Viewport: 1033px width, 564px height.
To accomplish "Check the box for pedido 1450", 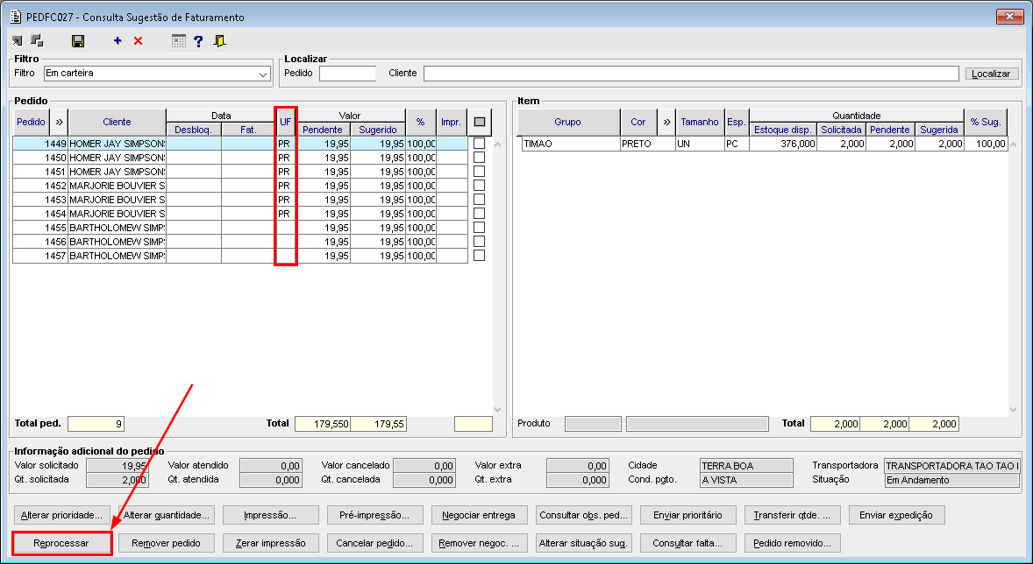I will coord(479,158).
